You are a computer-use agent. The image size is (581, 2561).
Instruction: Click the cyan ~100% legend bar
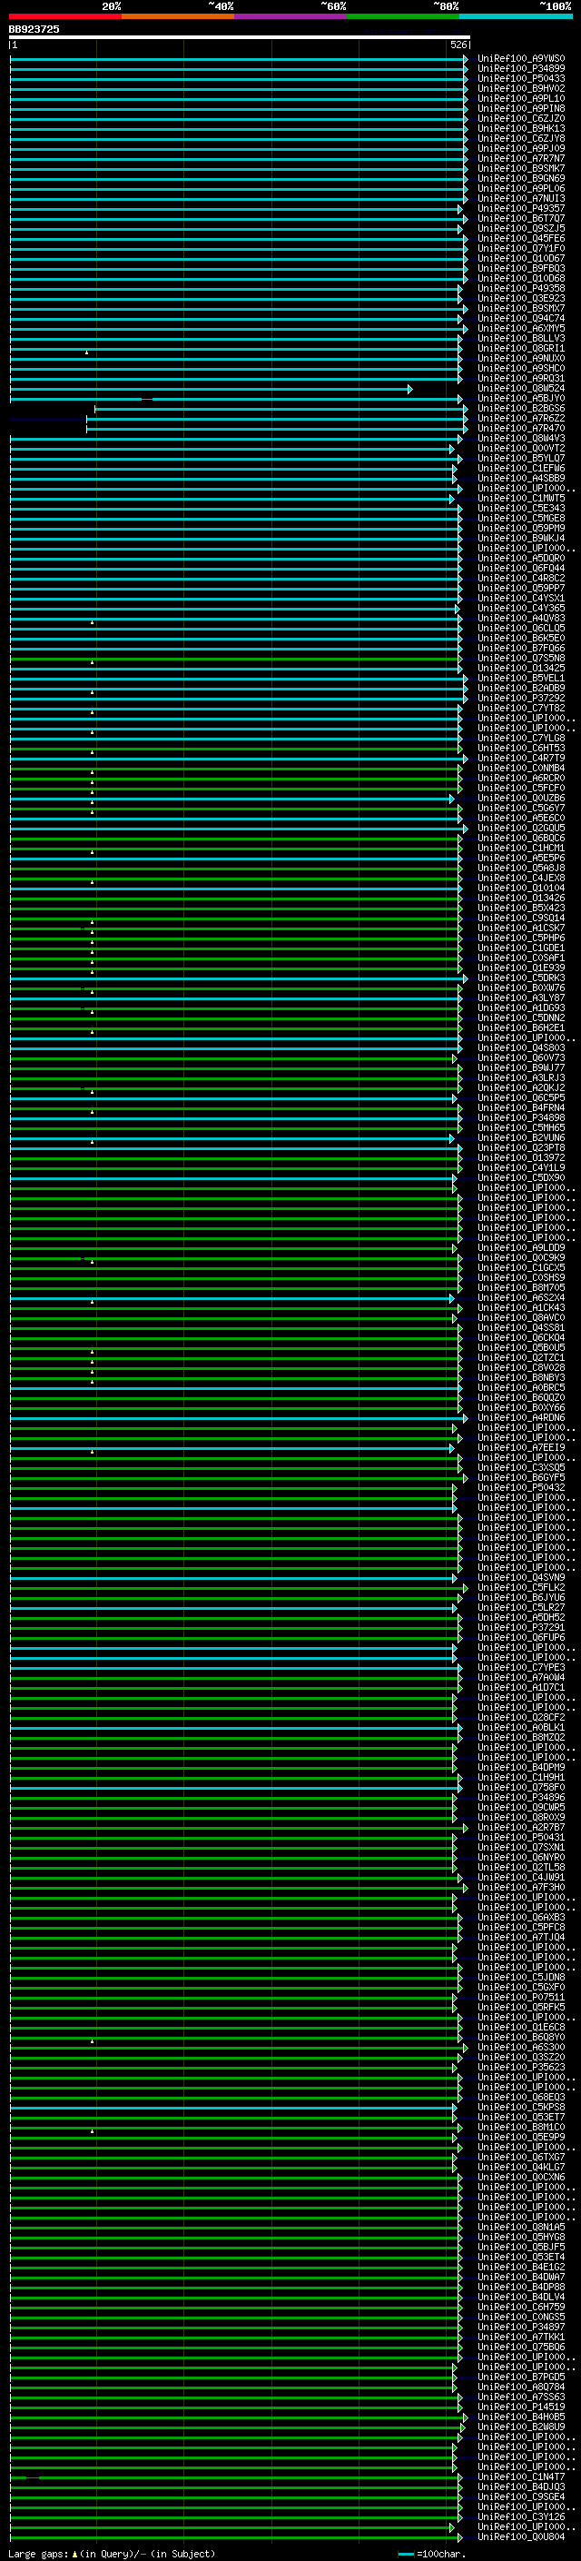516,16
